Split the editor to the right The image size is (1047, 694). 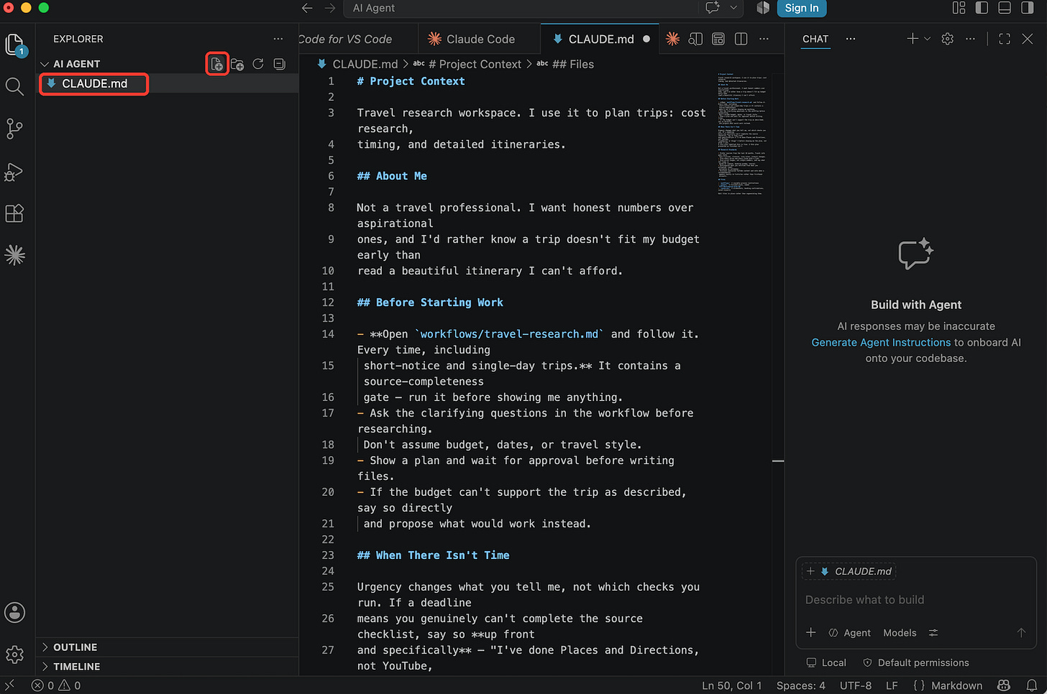click(x=741, y=39)
